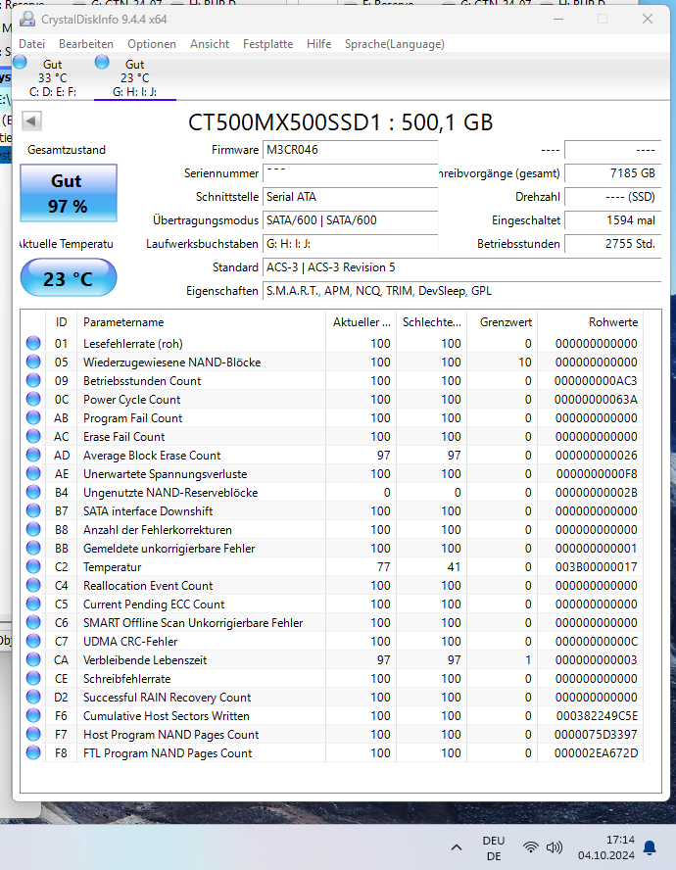Click the Parametername column header
The image size is (676, 870).
(x=201, y=321)
